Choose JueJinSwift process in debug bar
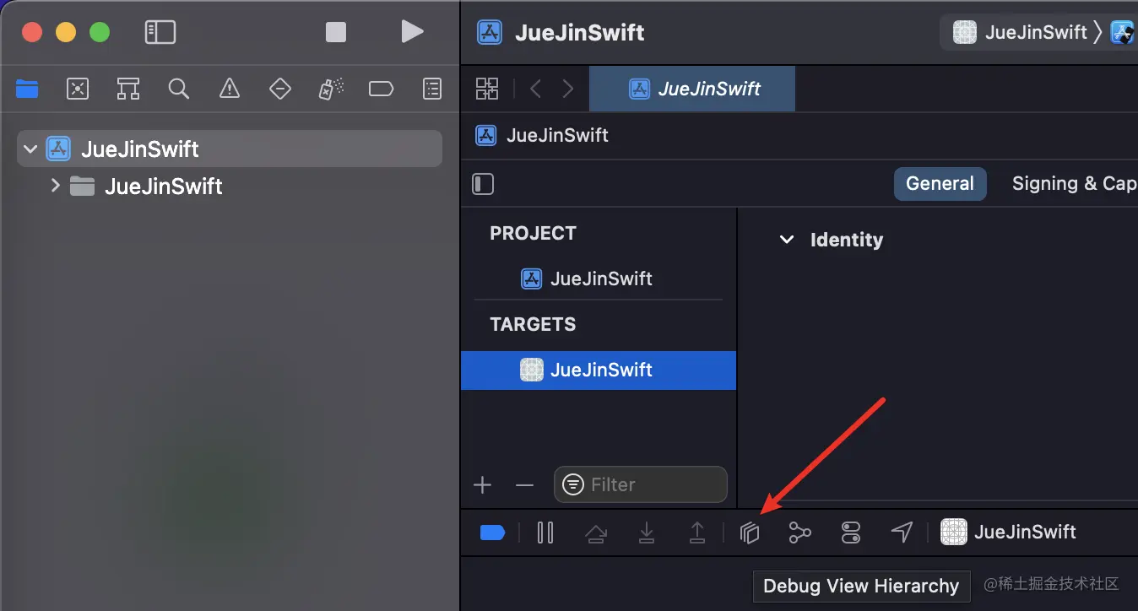Screen dimensions: 1138x611 pyautogui.click(x=1009, y=532)
